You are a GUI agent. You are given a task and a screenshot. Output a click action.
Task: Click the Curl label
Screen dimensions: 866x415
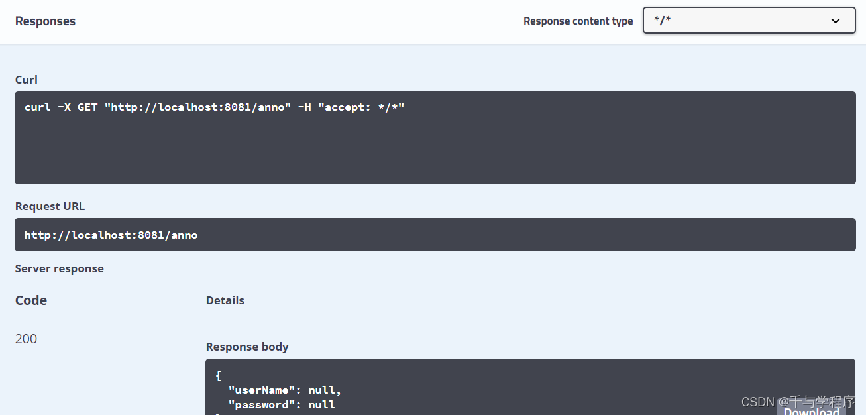[27, 80]
